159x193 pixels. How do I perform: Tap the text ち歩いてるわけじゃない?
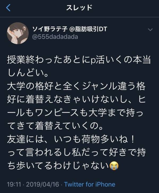click(58, 166)
